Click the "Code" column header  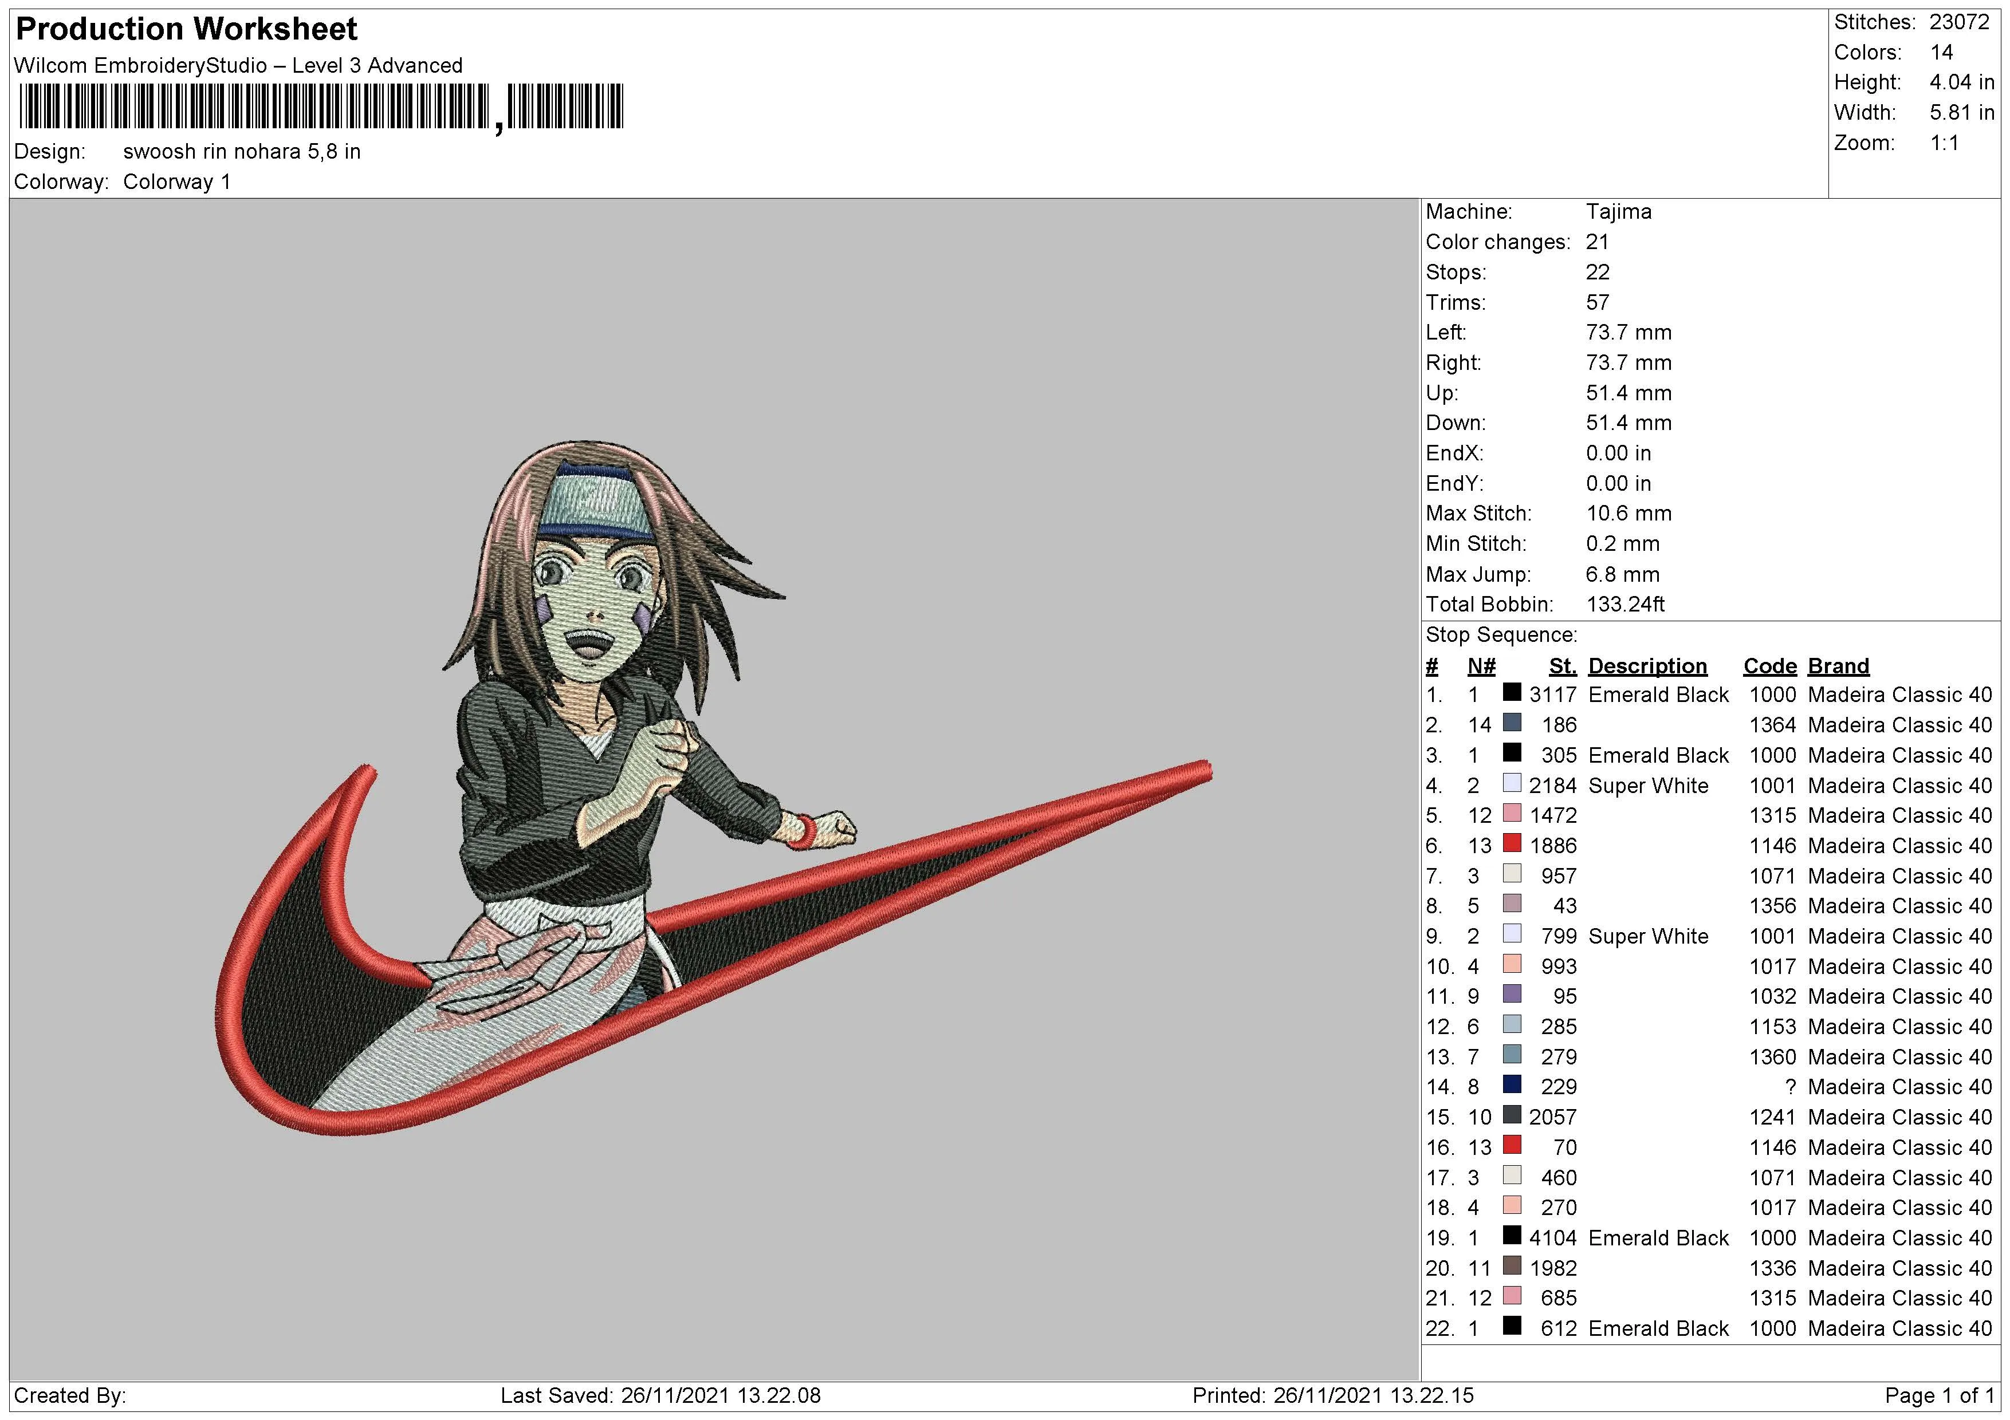point(1769,666)
